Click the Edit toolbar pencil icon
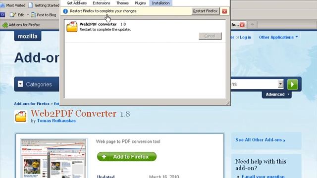Image resolution: width=317 pixels, height=178 pixels. point(13,15)
